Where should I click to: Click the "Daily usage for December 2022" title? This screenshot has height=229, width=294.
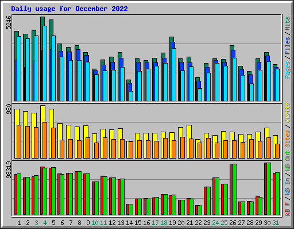69,9
